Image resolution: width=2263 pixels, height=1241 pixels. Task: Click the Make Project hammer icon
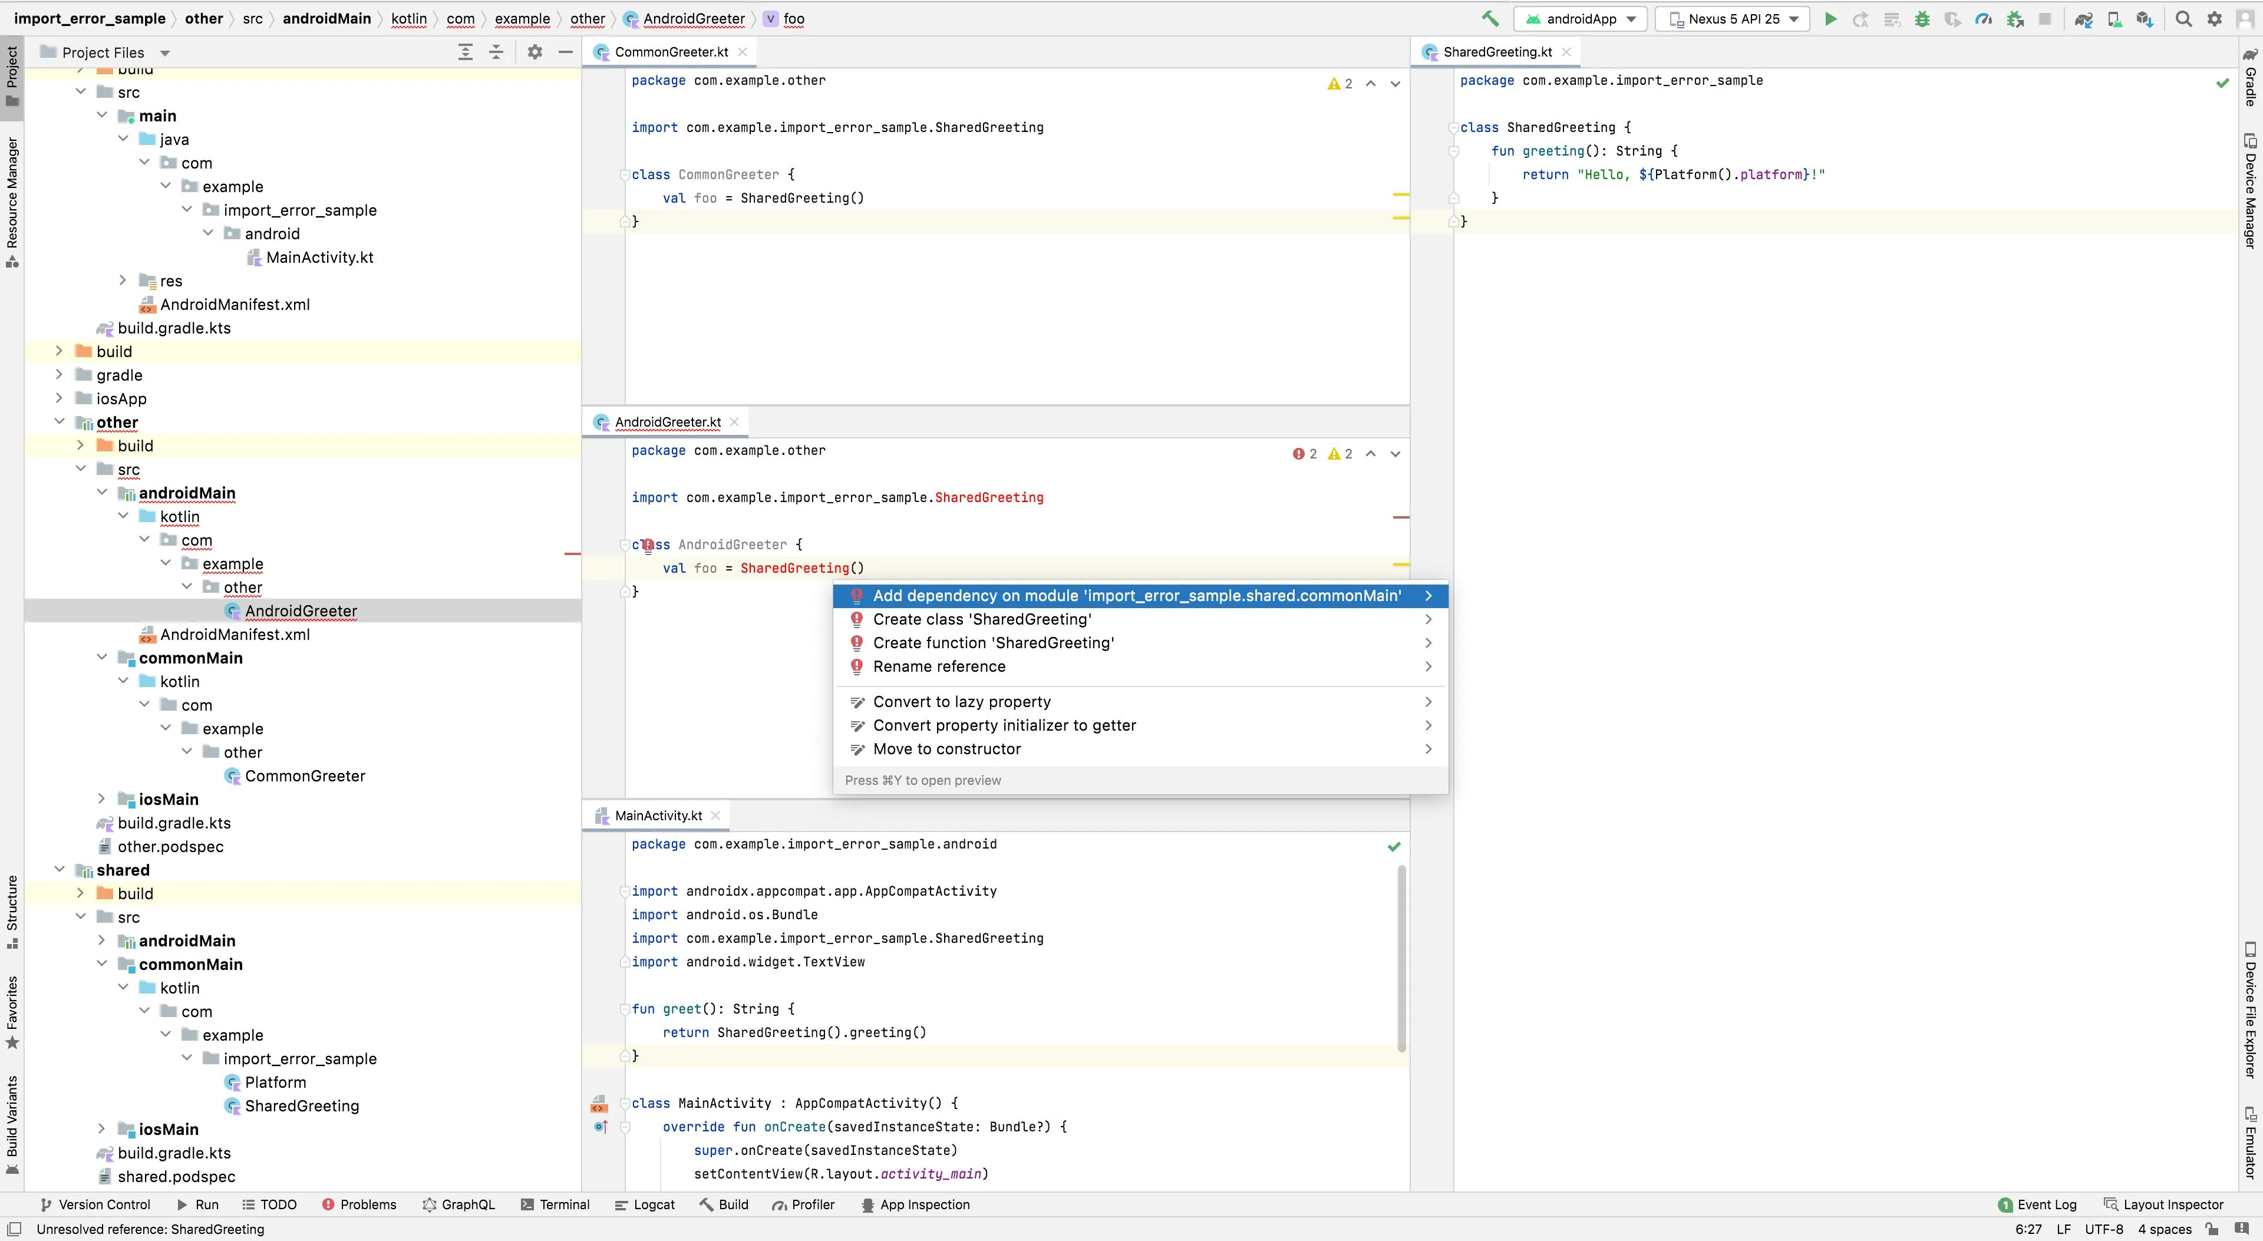click(1490, 18)
